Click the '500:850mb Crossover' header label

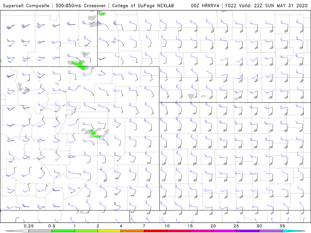click(x=80, y=5)
